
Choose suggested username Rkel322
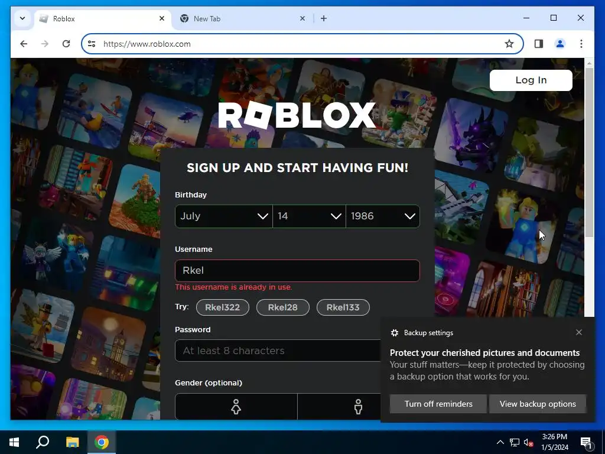[222, 307]
